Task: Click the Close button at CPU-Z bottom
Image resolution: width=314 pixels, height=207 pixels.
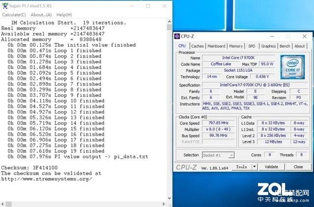Action: point(298,167)
